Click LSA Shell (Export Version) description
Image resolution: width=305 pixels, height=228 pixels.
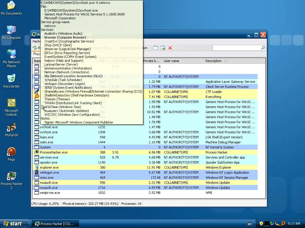coord(224,137)
